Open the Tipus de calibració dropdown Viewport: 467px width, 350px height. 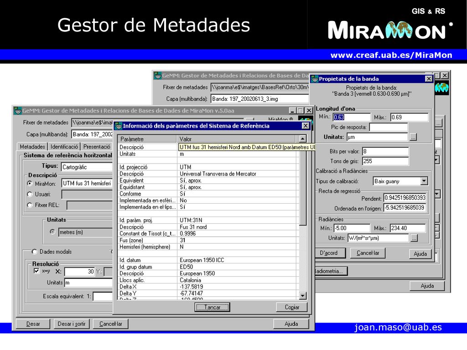click(424, 181)
